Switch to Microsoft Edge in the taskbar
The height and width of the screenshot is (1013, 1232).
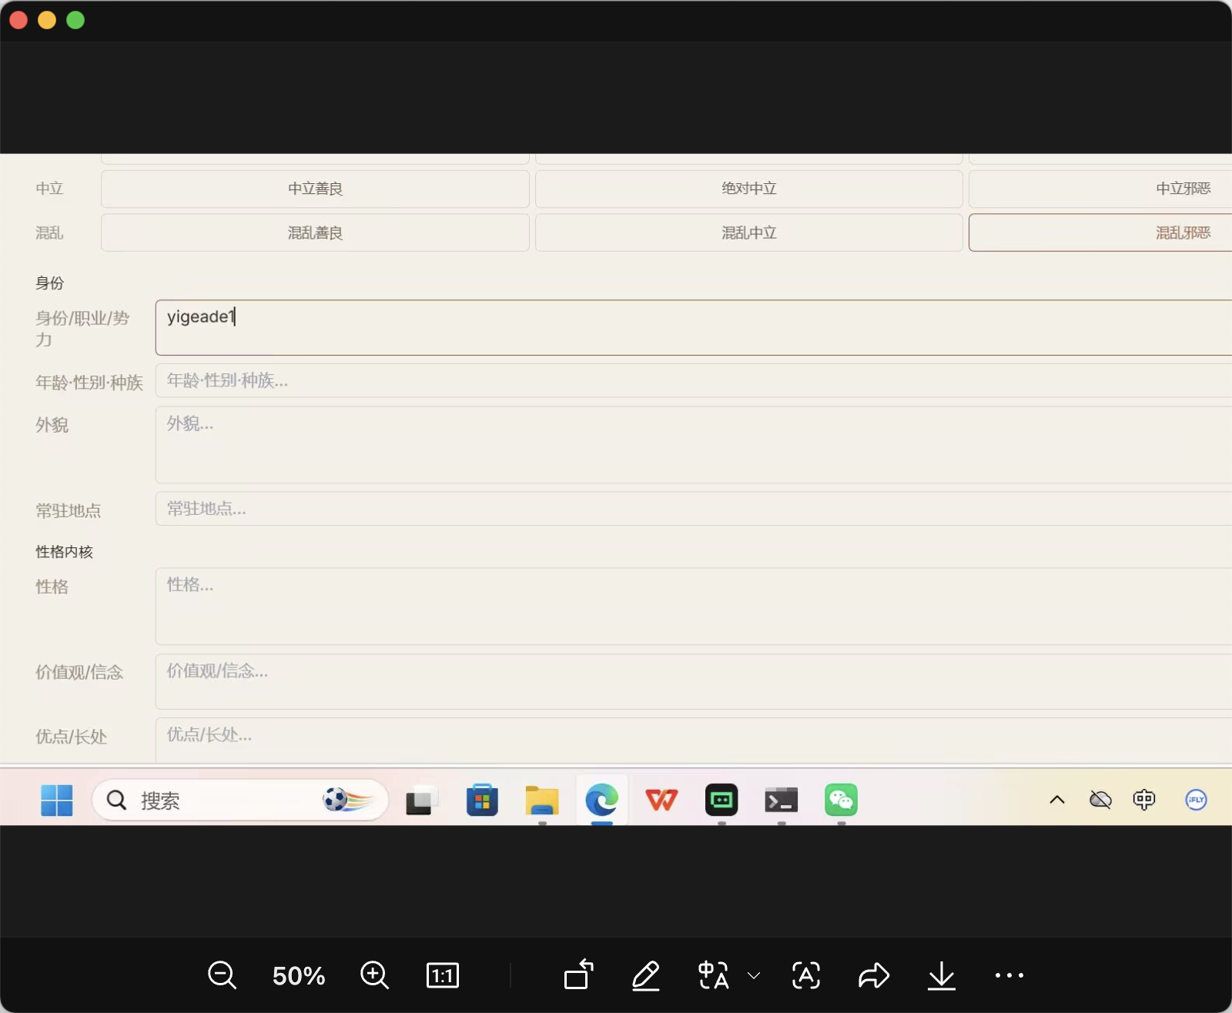pos(602,801)
